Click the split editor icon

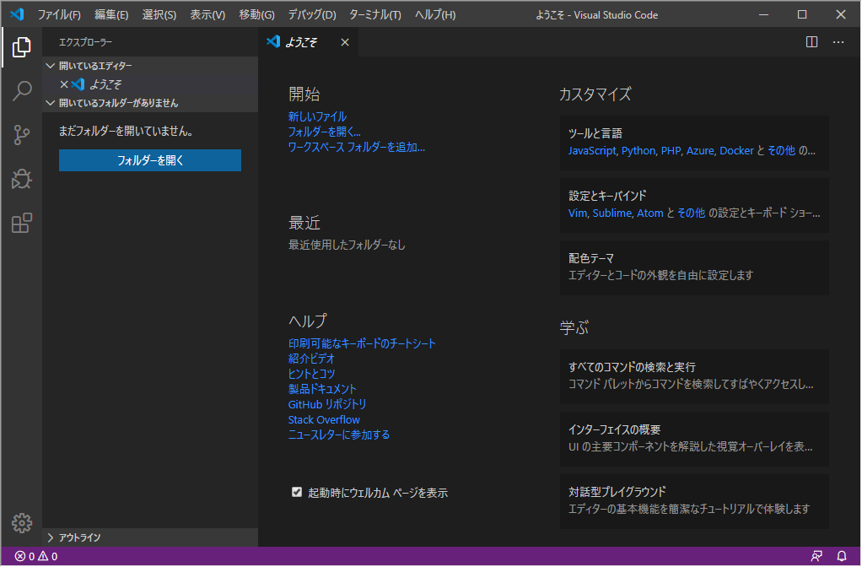tap(811, 42)
